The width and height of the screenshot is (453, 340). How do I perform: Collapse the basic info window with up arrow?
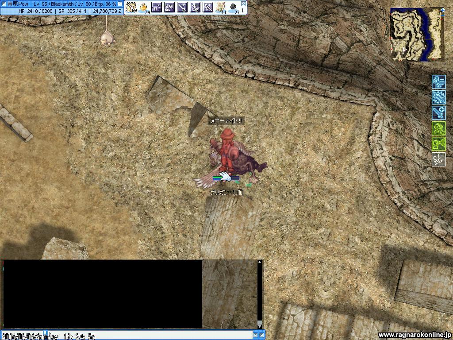(120, 4)
